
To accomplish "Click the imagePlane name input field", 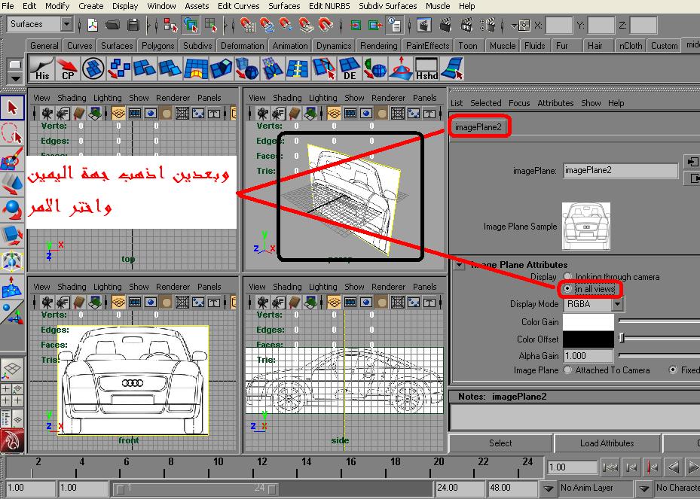I will coord(620,170).
